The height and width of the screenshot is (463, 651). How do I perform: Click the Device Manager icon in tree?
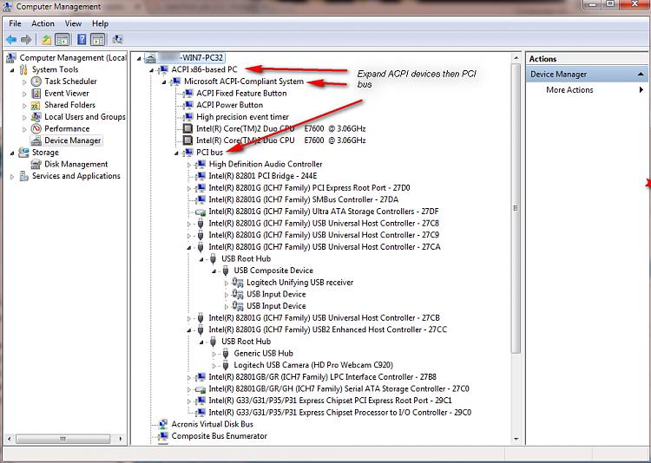36,140
